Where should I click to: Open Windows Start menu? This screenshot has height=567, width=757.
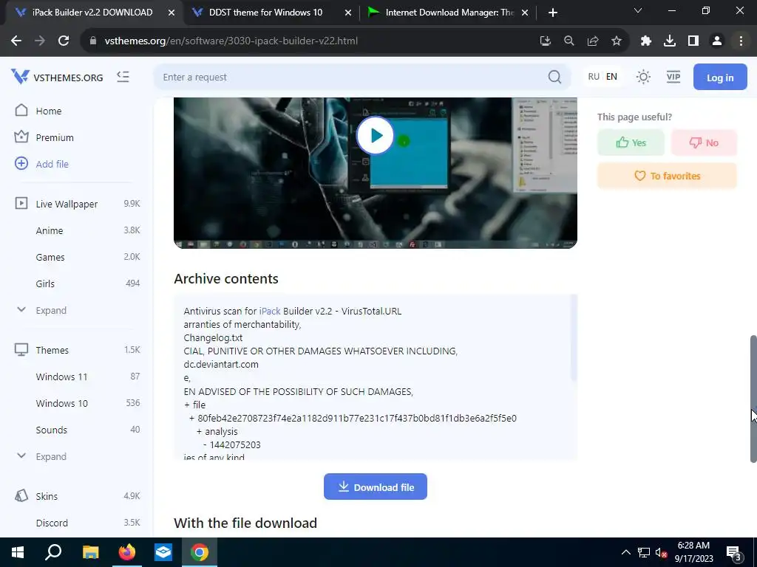pyautogui.click(x=18, y=552)
